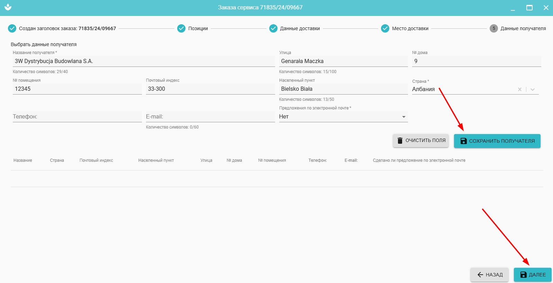The image size is (553, 283).
Task: Click the checkmark next to Создан заголовок заказа
Action: coord(12,28)
